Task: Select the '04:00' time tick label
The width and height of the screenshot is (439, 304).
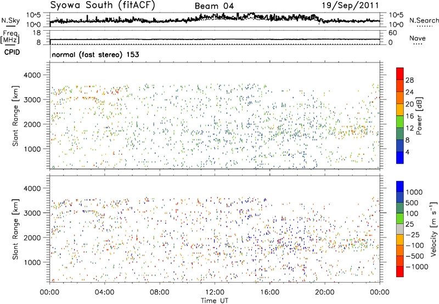Action: click(x=104, y=292)
